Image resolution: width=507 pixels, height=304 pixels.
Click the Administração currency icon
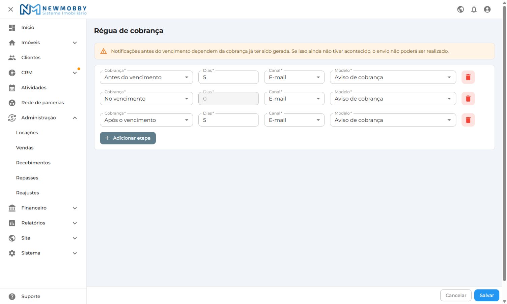pyautogui.click(x=12, y=118)
